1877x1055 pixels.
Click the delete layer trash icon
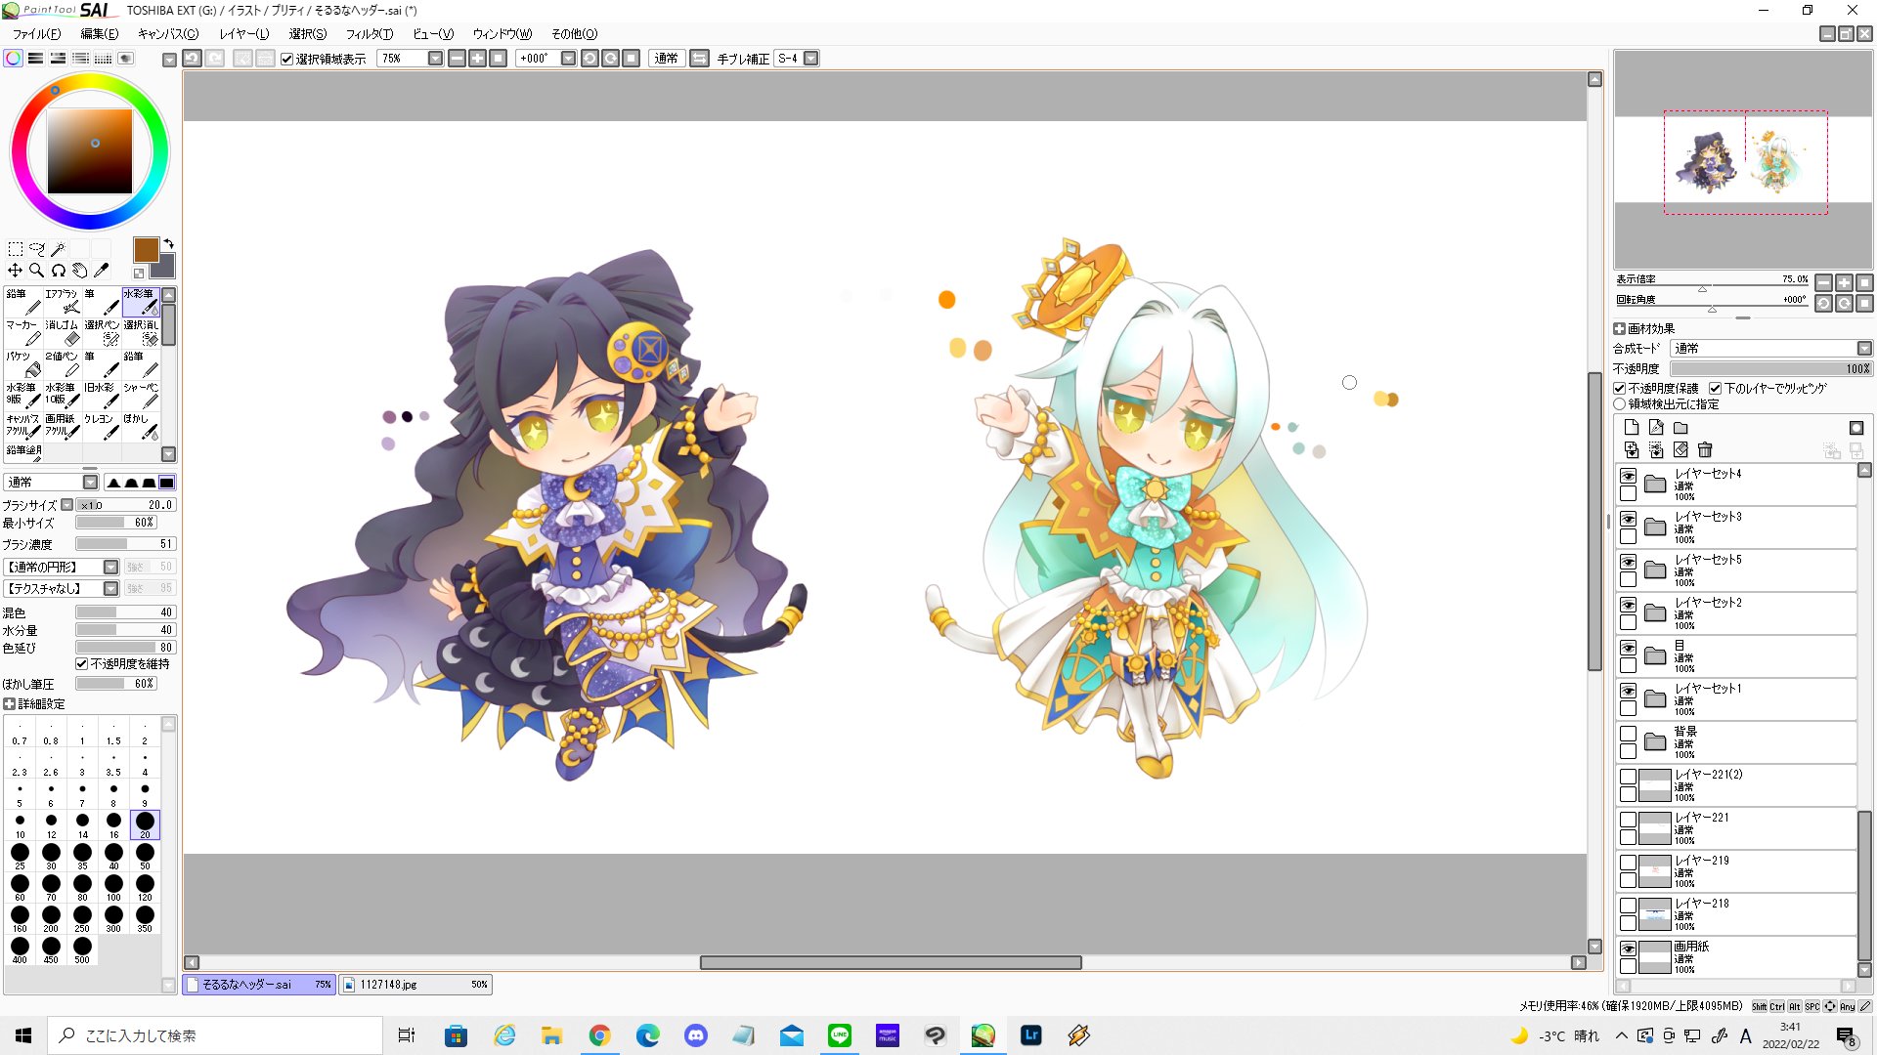(1705, 449)
